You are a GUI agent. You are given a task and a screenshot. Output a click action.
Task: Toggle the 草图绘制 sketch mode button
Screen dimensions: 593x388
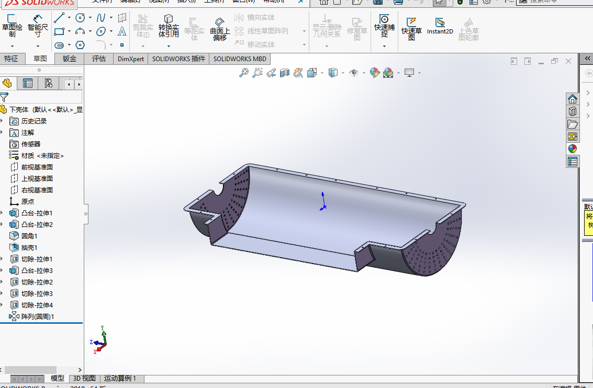pyautogui.click(x=12, y=26)
